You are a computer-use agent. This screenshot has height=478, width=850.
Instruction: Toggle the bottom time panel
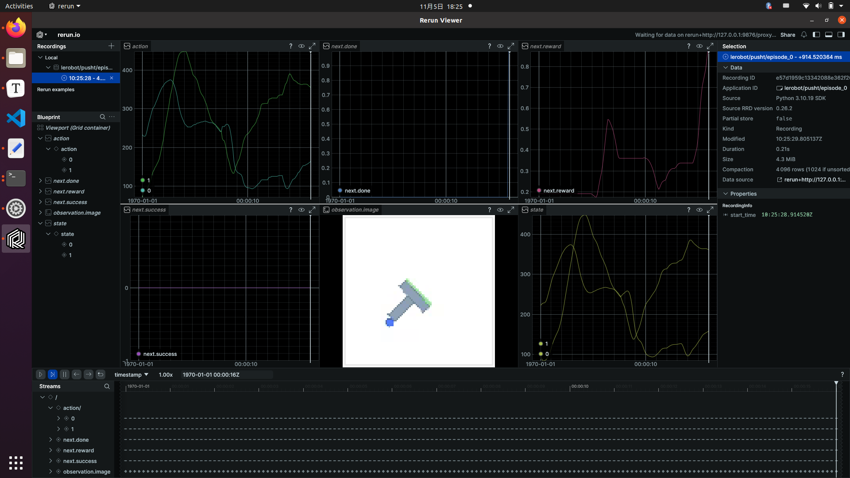pos(828,35)
